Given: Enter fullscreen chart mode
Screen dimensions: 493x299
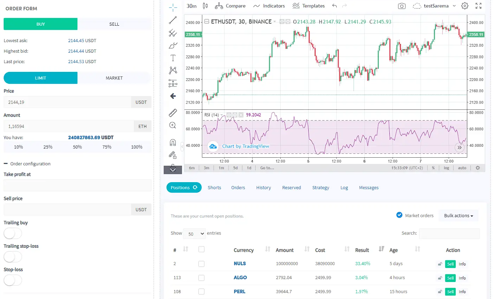Looking at the screenshot, I should tap(479, 6).
